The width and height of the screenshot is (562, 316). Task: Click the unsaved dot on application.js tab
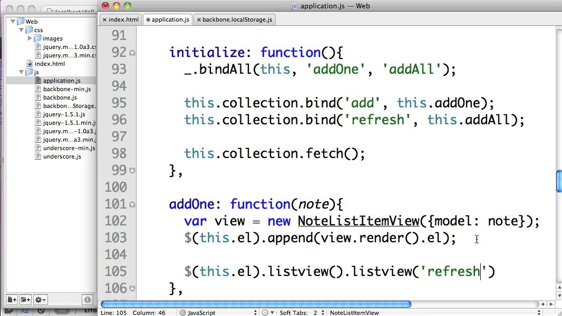click(148, 19)
